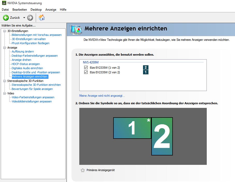Click the multi-monitor header icon
Image resolution: width=235 pixels, height=182 pixels.
click(x=76, y=30)
